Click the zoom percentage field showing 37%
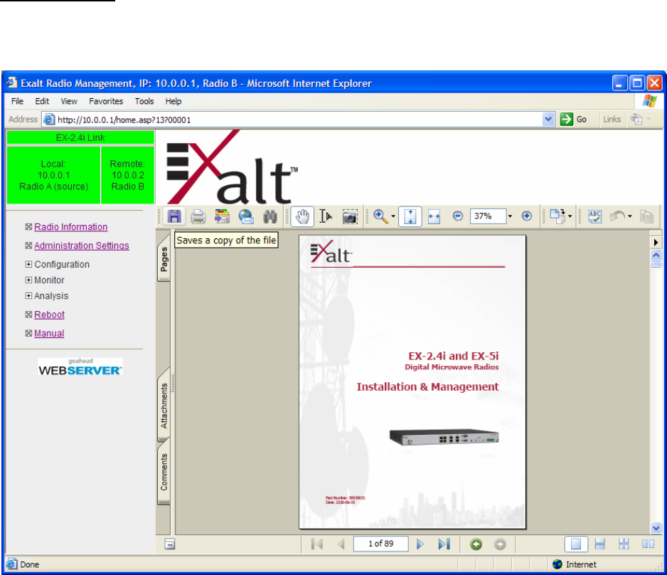 coord(489,216)
